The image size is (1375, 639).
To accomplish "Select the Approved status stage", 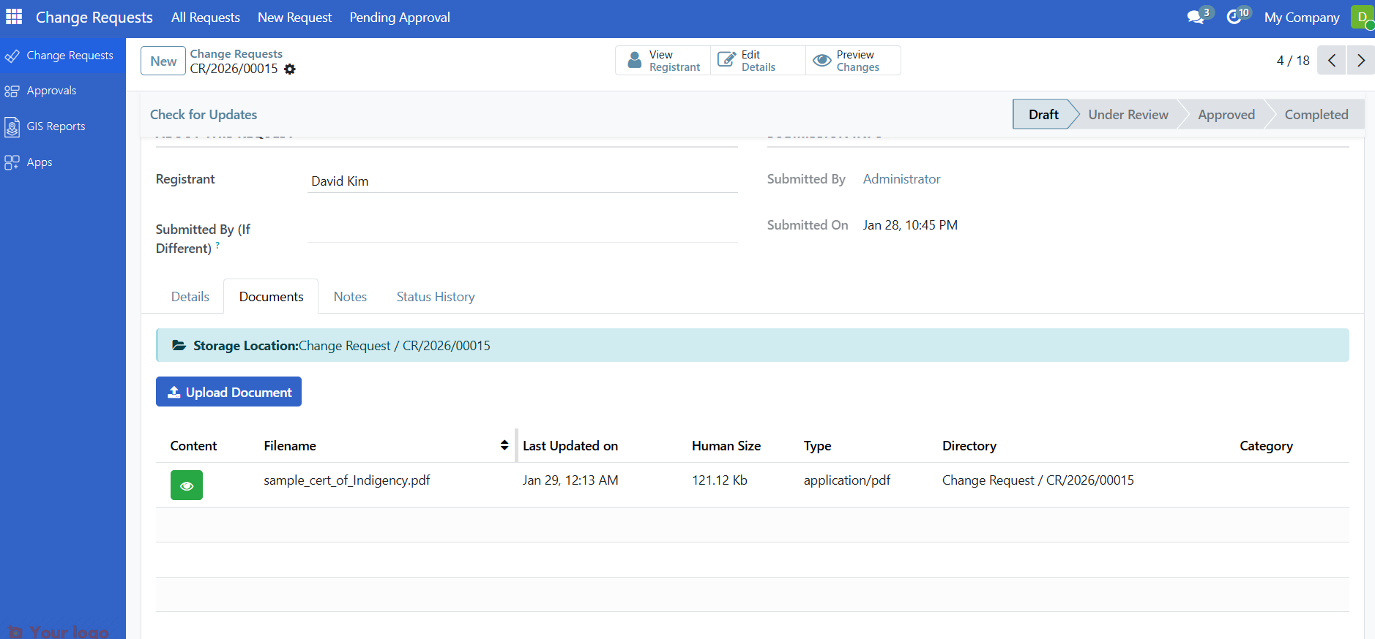I will pyautogui.click(x=1226, y=115).
